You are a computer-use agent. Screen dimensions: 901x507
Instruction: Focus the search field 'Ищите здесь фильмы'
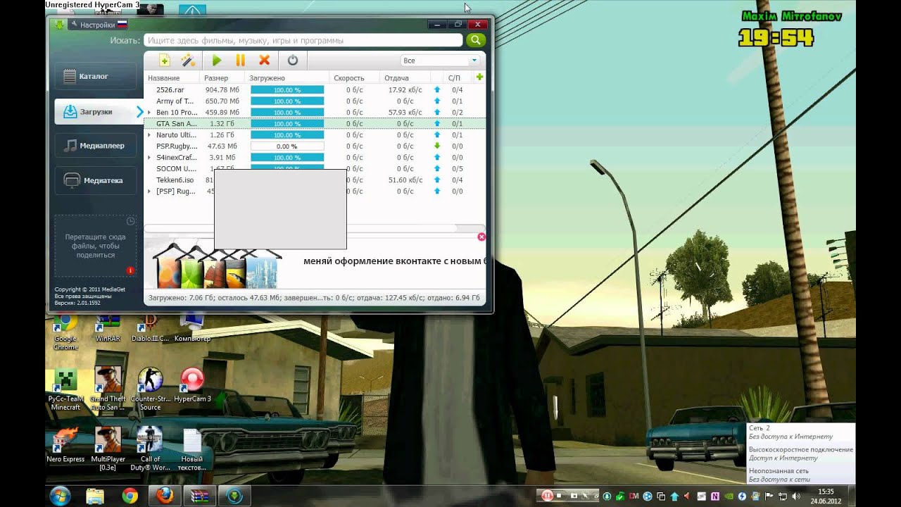tap(303, 40)
